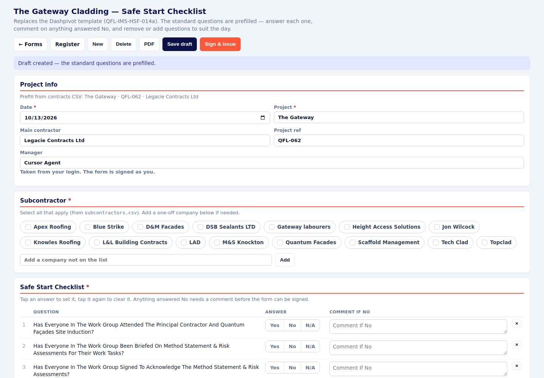The width and height of the screenshot is (544, 378).
Task: Tick the Apex Roofing checkbox
Action: (28, 227)
